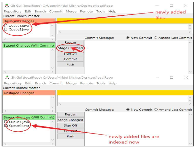Image resolution: width=196 pixels, height=148 pixels.
Task: Open Remote menu in upper window
Action: 86,12
